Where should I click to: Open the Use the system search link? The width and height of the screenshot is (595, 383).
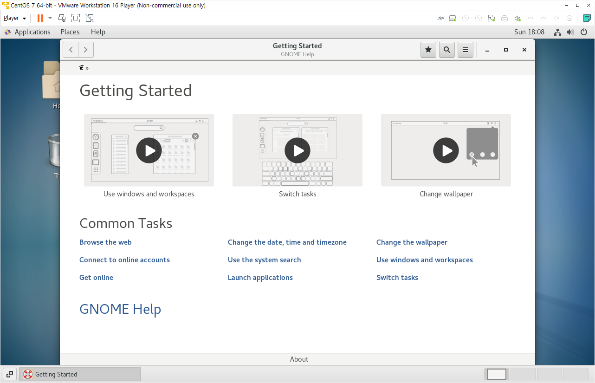click(265, 260)
